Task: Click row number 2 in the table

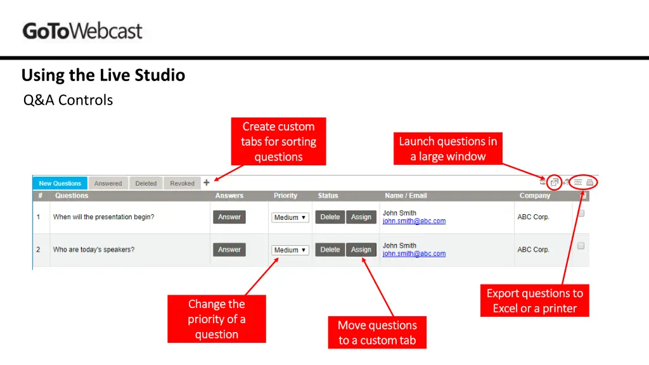Action: (x=38, y=250)
